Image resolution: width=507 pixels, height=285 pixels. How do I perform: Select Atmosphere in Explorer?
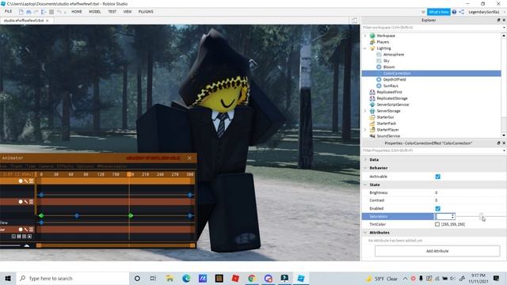[x=394, y=55]
